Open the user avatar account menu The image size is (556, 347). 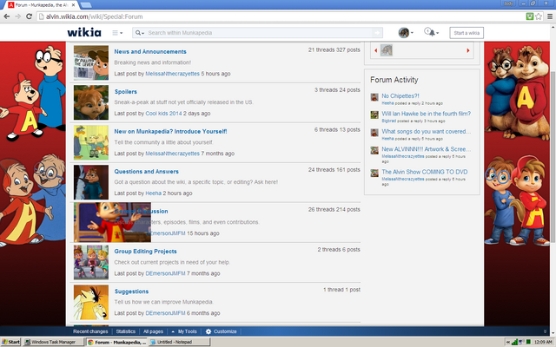point(406,33)
